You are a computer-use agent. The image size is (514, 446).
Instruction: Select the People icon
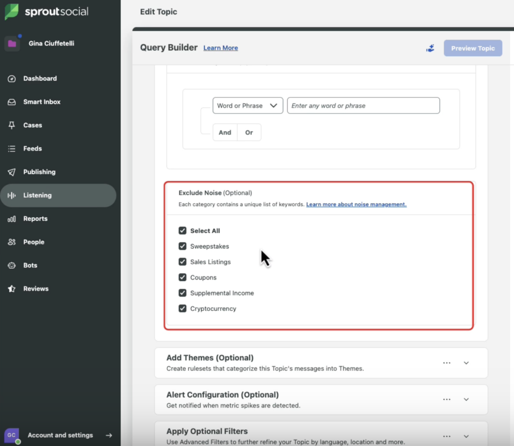tap(33, 242)
